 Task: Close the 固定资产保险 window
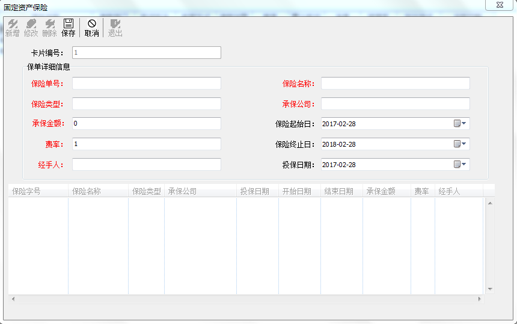[500, 5]
